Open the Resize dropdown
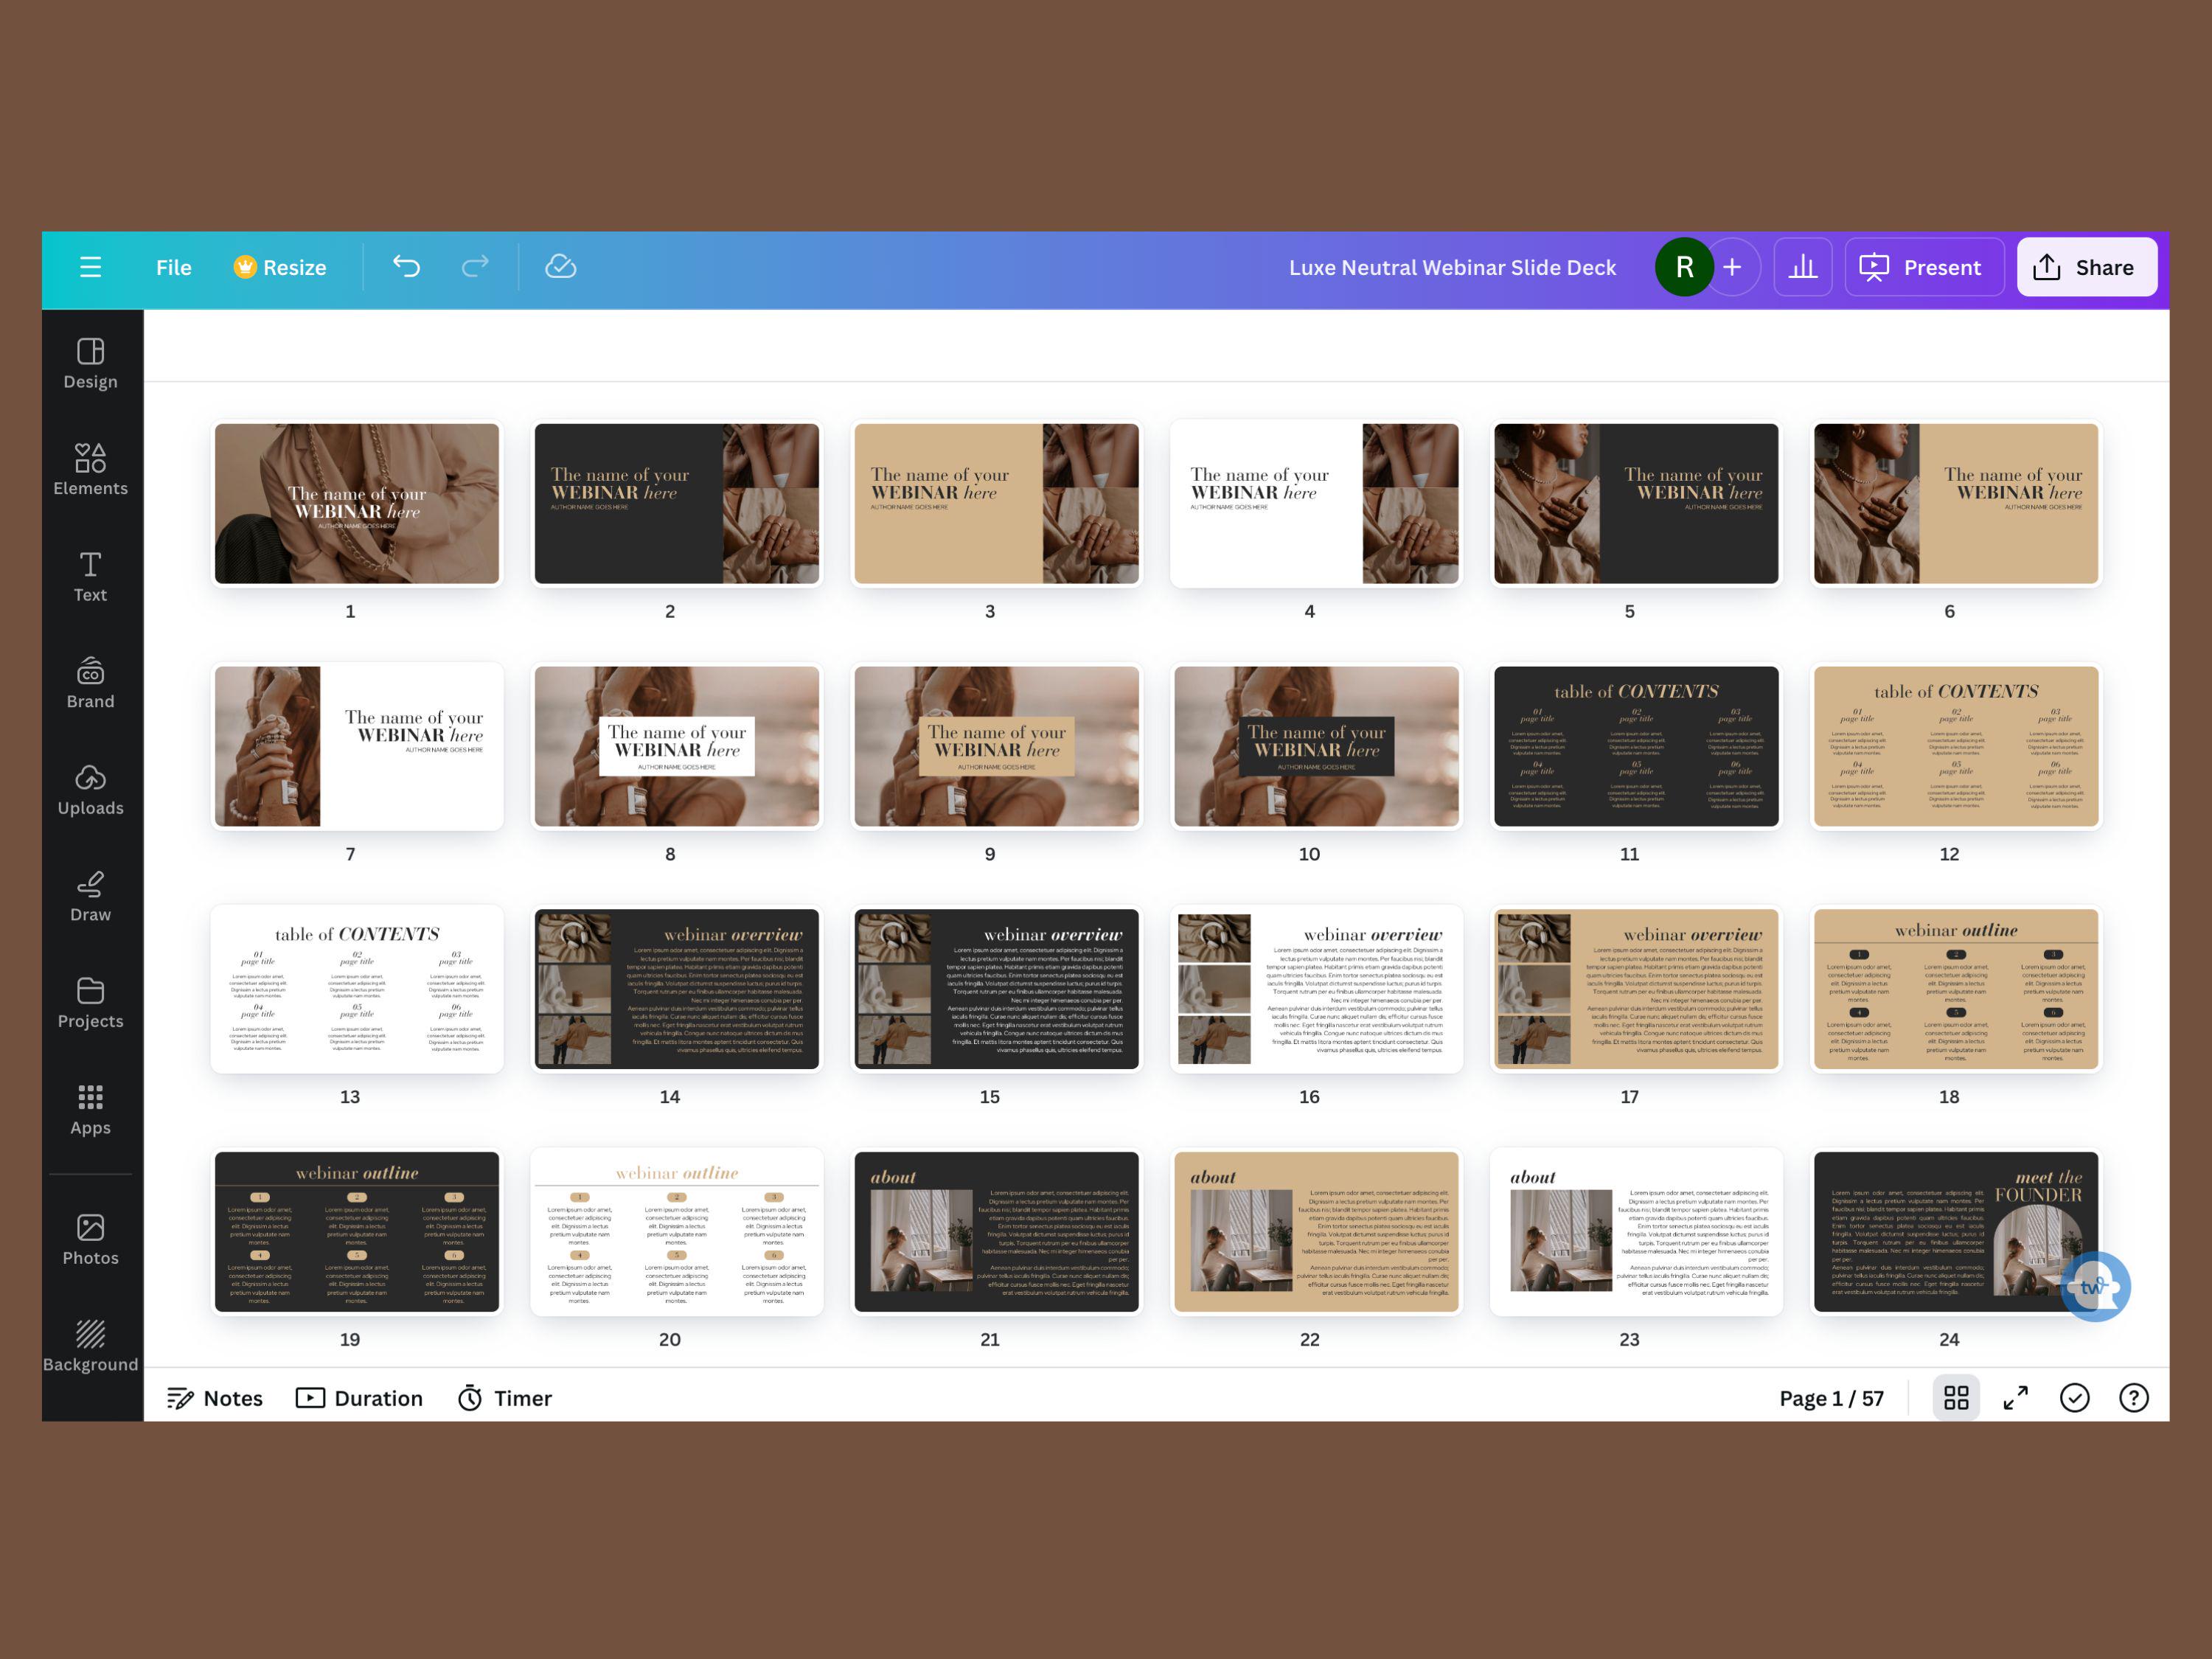 coord(281,267)
